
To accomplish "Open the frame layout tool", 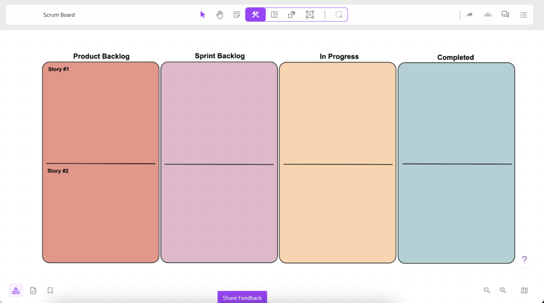I will coord(274,14).
